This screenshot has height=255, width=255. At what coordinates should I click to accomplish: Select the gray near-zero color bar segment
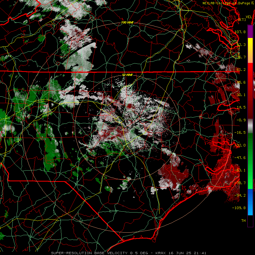(x=250, y=126)
